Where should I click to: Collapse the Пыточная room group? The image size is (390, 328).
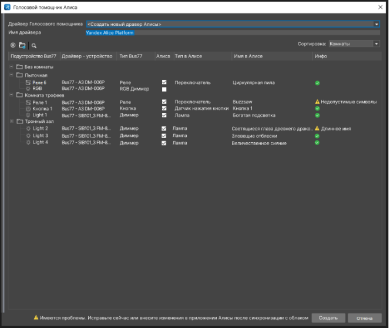(x=12, y=75)
